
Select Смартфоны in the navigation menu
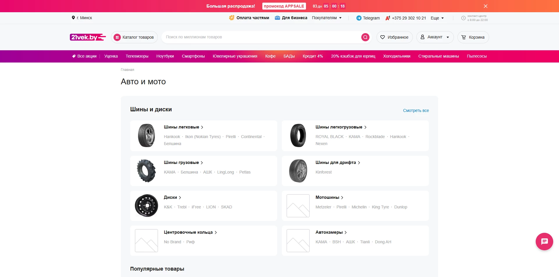(x=193, y=56)
